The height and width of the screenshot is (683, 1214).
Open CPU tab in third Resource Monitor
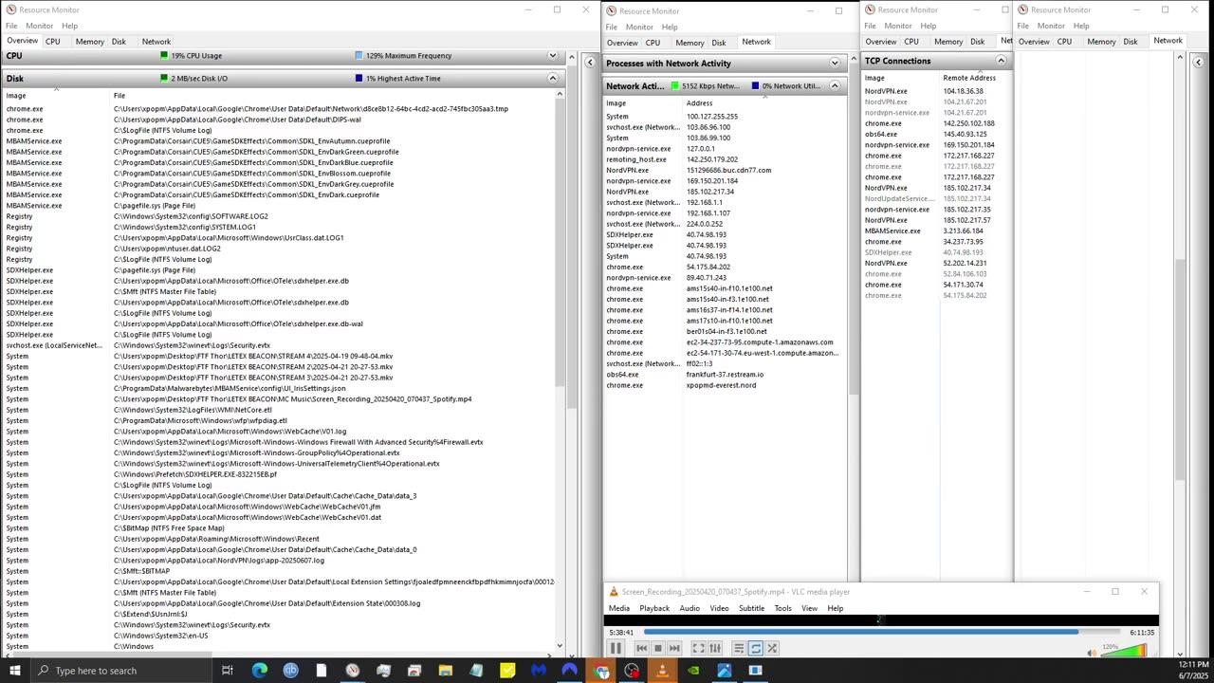(911, 42)
